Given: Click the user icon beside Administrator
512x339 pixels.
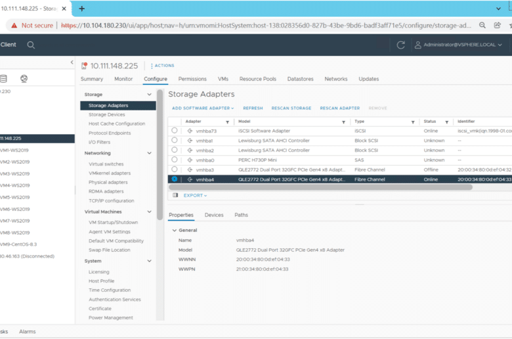Looking at the screenshot, I should (x=417, y=45).
